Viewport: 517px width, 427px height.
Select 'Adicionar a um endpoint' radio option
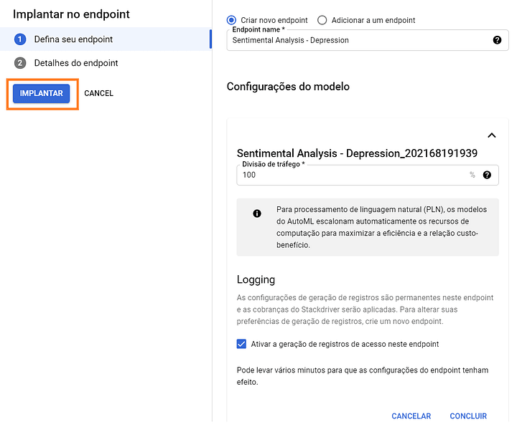tap(322, 20)
